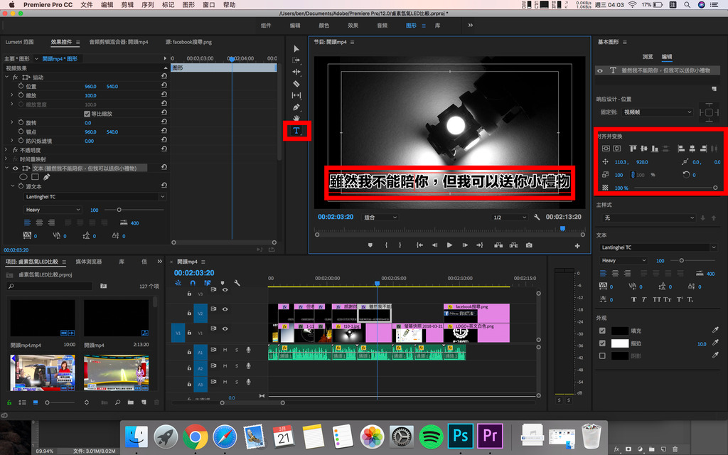Open 固定到 视频帧 dropdown

(x=657, y=112)
